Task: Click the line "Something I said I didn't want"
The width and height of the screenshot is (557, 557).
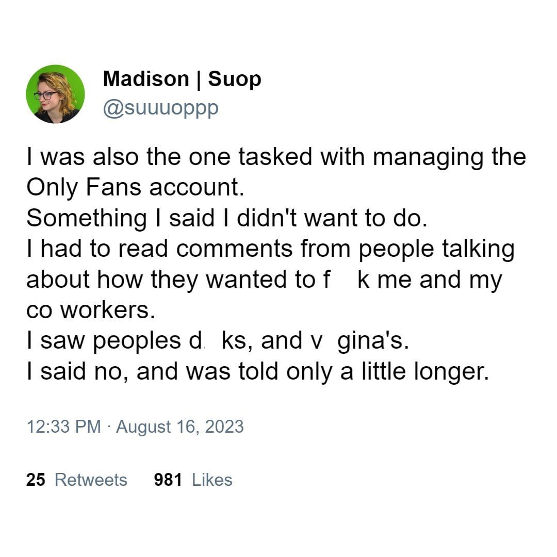Action: 227,218
